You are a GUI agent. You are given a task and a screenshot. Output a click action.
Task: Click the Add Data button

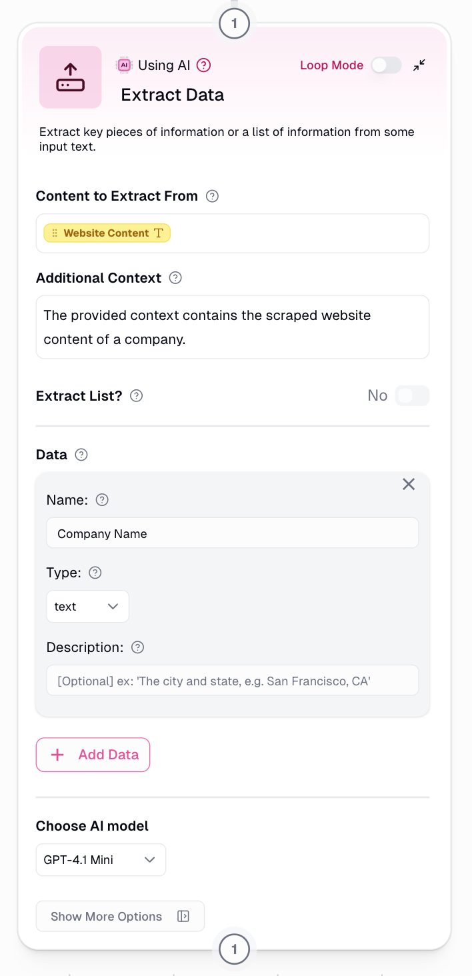(93, 755)
